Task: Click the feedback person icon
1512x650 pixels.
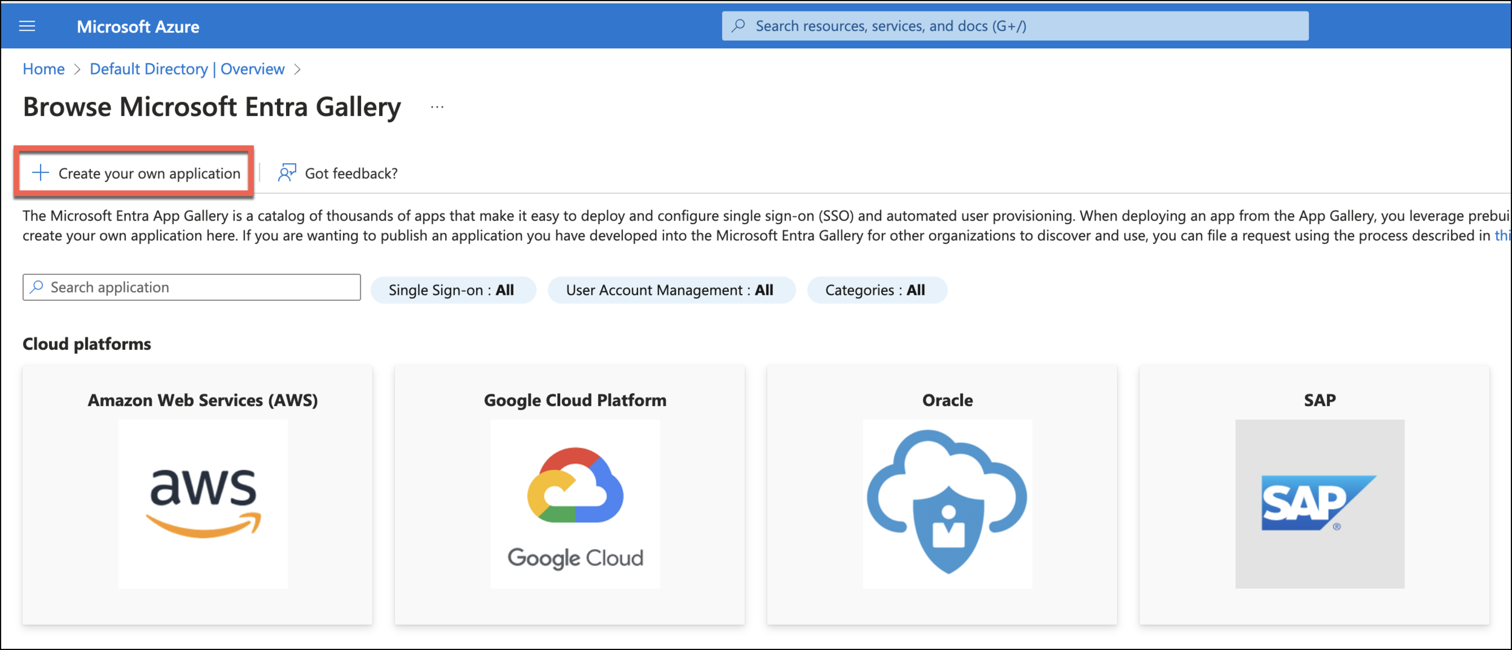Action: [x=287, y=173]
